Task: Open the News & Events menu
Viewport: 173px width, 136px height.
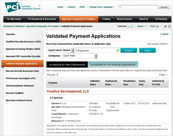Action: click(125, 19)
